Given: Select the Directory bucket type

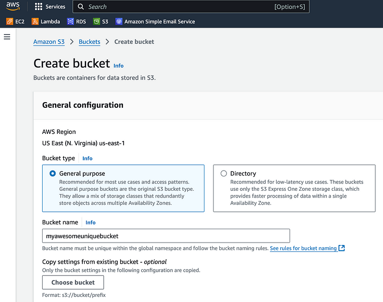Looking at the screenshot, I should [224, 174].
